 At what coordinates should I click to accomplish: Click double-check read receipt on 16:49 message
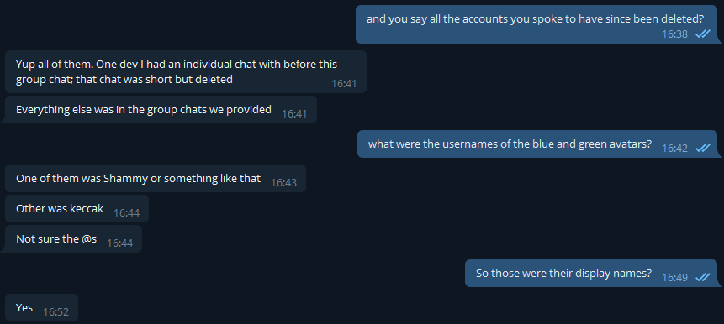tap(703, 278)
